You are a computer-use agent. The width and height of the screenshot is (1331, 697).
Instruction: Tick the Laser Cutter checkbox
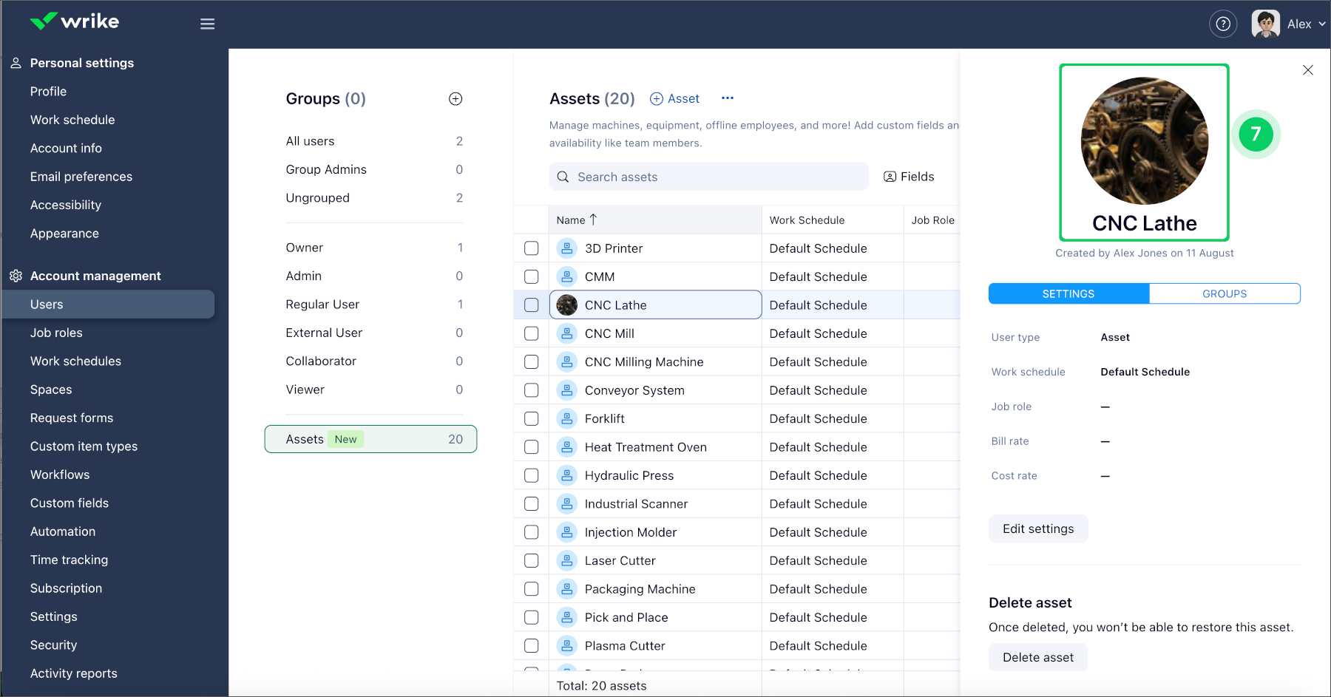[531, 561]
